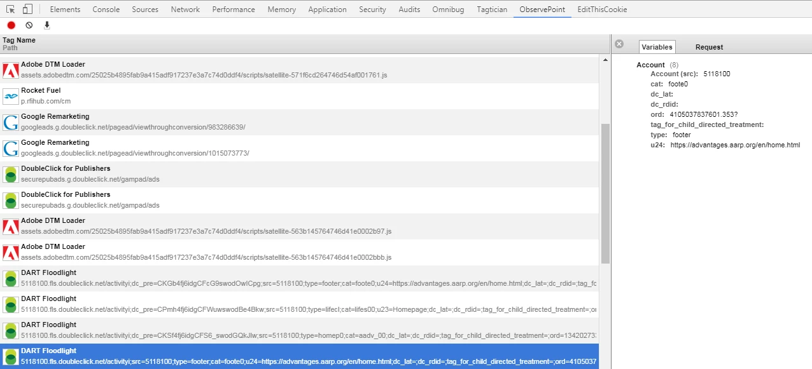
Task: Select the ObservePoint tab
Action: [542, 10]
